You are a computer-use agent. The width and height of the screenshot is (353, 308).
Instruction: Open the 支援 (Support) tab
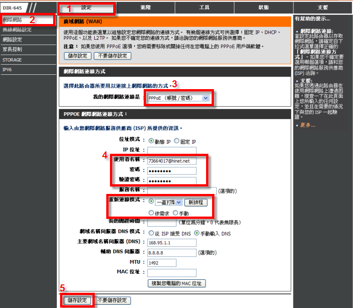pos(323,8)
